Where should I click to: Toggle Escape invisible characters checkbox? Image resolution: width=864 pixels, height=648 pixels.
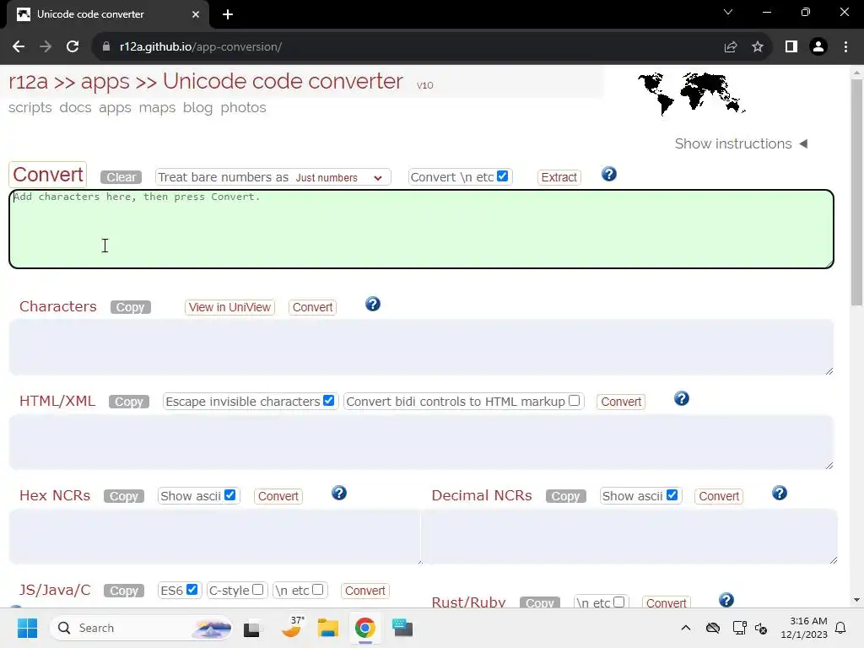pyautogui.click(x=328, y=401)
